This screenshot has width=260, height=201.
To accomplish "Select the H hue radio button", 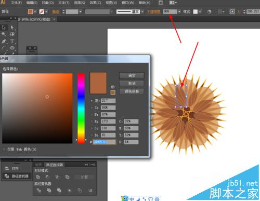I will point(92,101).
